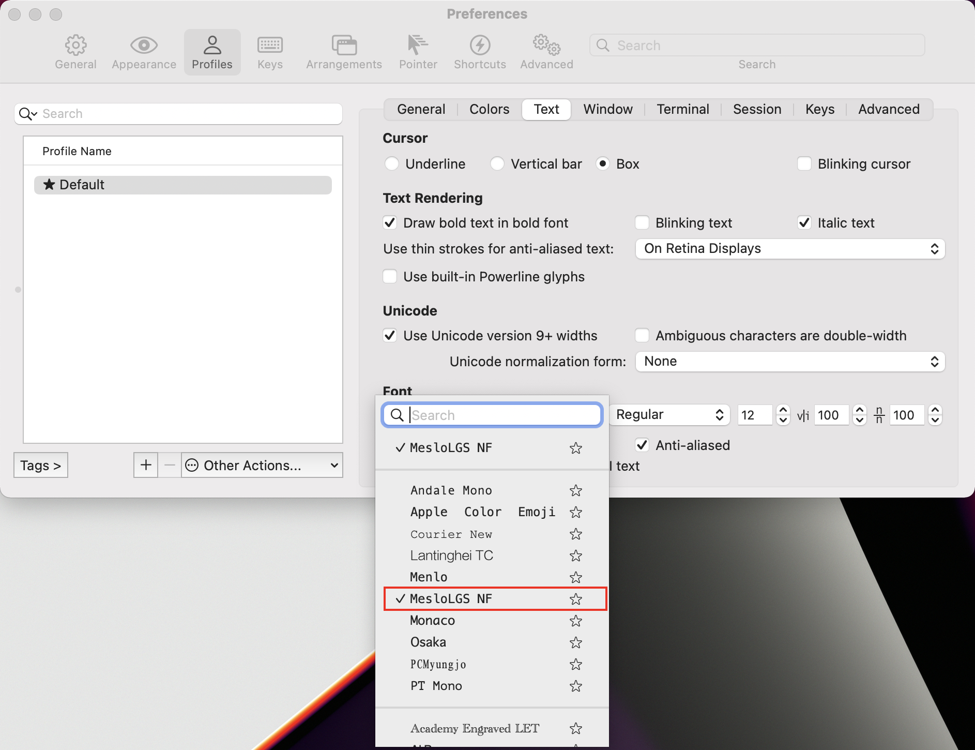Choose Osaka from the font list
975x750 pixels.
pyautogui.click(x=492, y=642)
